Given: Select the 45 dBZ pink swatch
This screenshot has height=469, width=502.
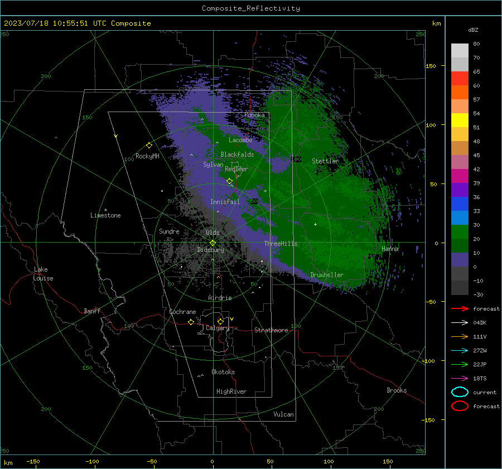Looking at the screenshot, I should point(460,162).
